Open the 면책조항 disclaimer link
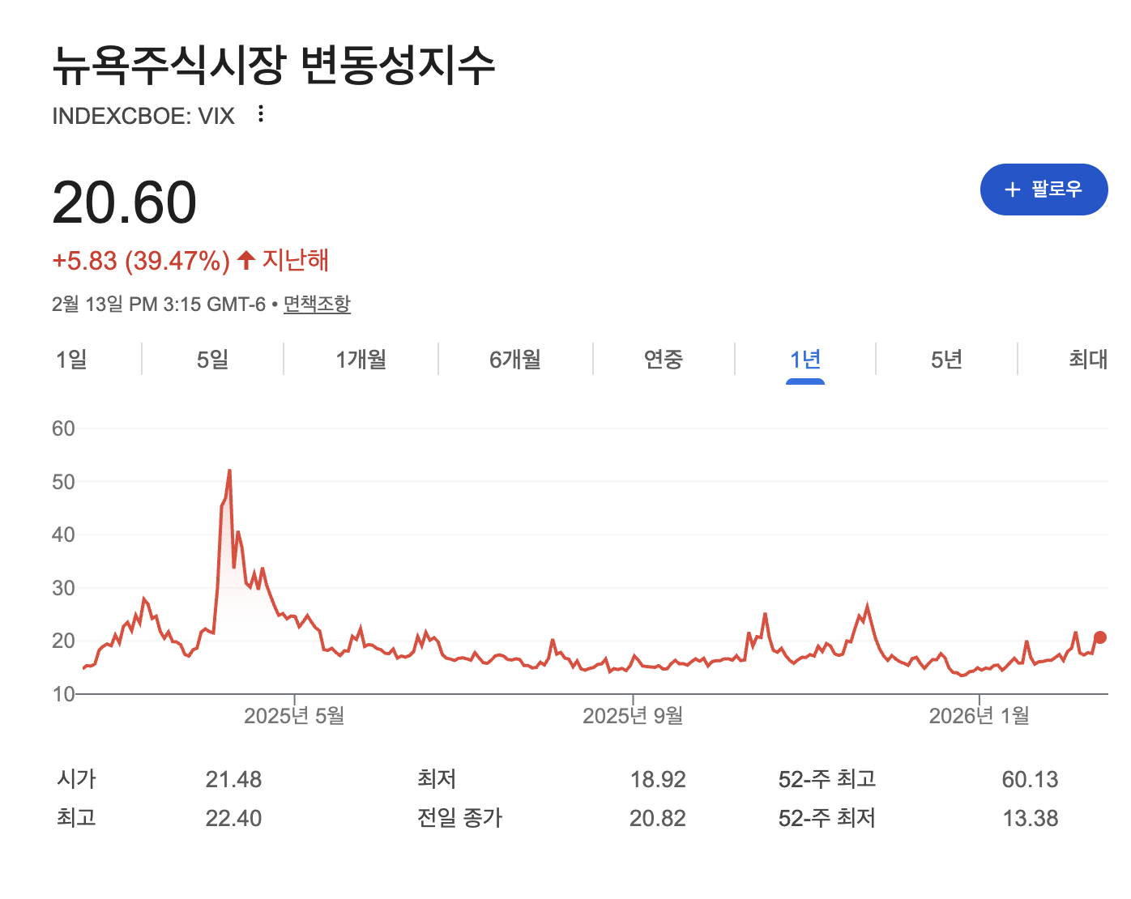This screenshot has width=1131, height=899. tap(317, 305)
